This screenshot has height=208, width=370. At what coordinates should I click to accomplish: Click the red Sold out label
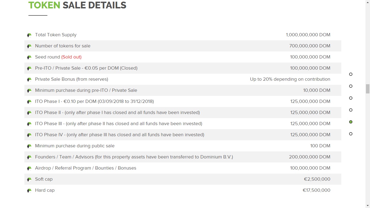tap(72, 57)
